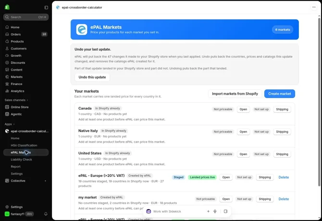Click the Orders count badge 10
Image resolution: width=322 pixels, height=221 pixels.
(x=44, y=34)
